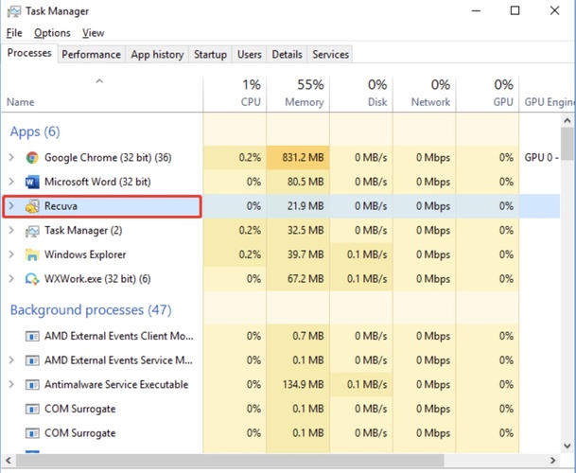Maximize the Task Manager window
Screen dimensions: 576x473
coord(515,10)
